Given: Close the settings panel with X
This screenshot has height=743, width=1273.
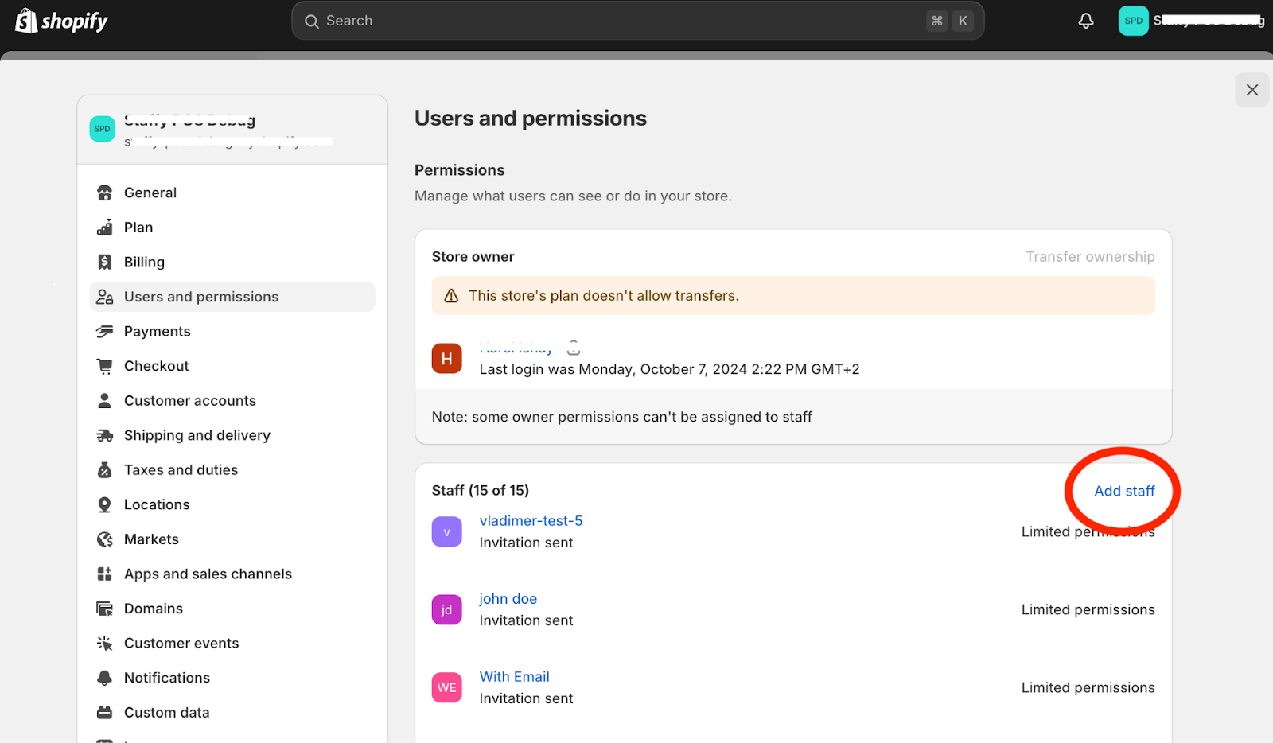Looking at the screenshot, I should tap(1252, 90).
